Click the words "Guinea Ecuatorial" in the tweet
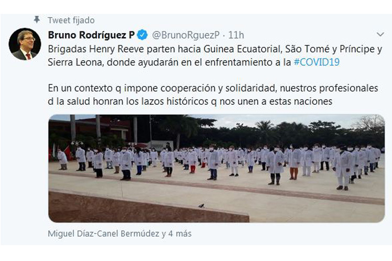The width and height of the screenshot is (392, 261). click(x=242, y=49)
